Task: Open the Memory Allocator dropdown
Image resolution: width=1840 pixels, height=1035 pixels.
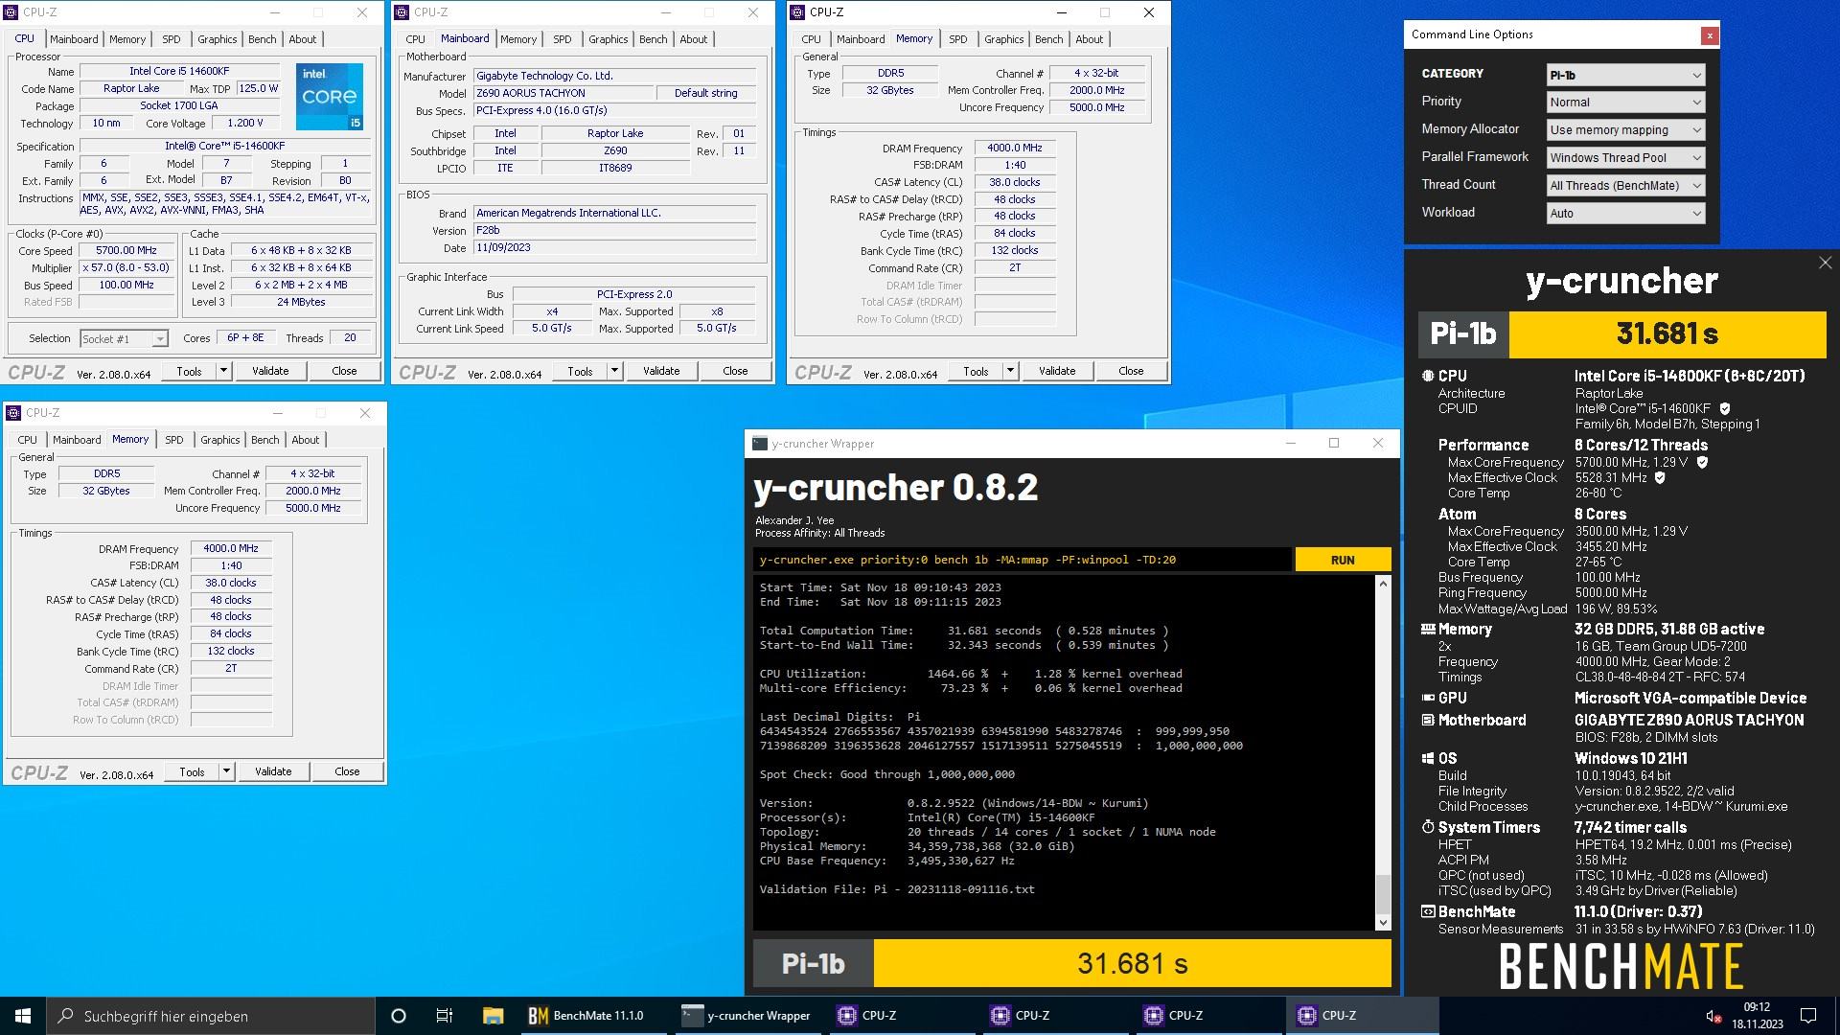Action: (1625, 130)
